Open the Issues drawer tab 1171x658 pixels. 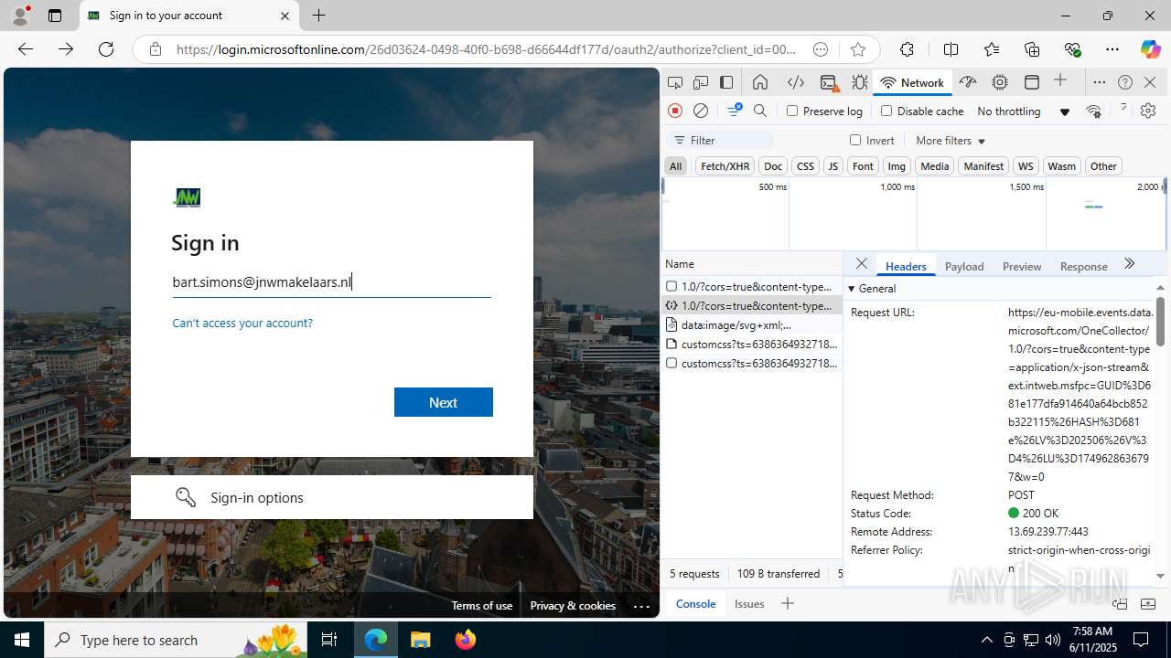749,603
